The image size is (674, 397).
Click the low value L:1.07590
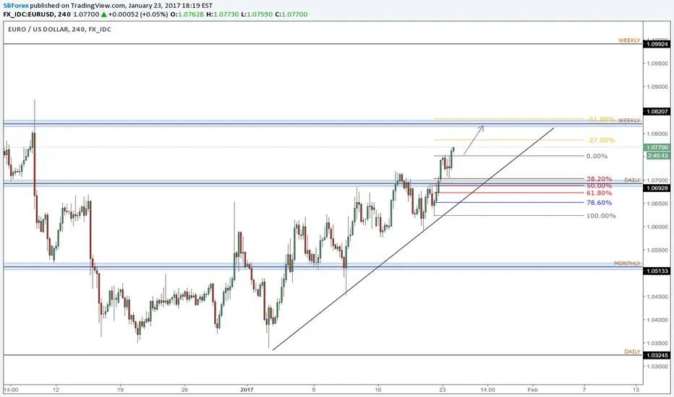pos(257,14)
